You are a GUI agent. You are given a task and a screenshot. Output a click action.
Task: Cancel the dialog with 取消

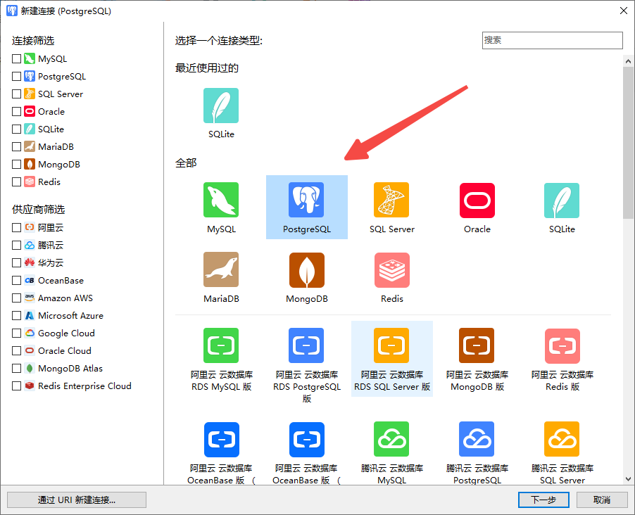[602, 500]
